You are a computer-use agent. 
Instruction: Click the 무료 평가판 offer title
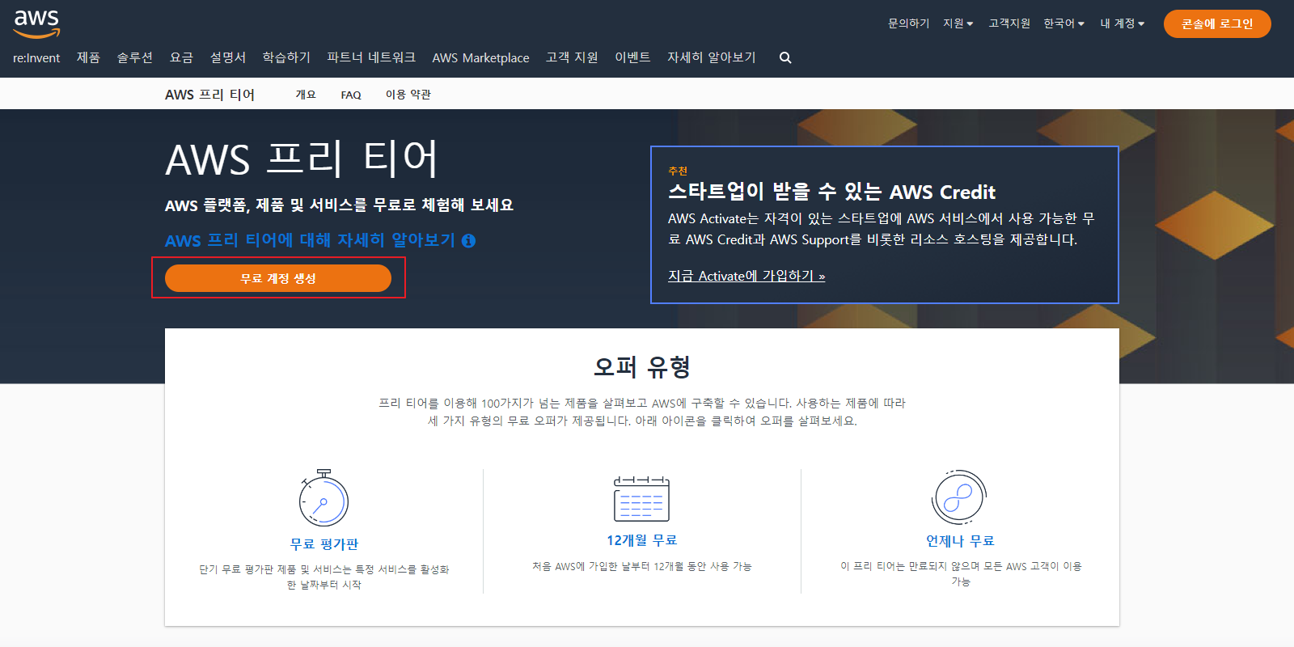(x=324, y=544)
